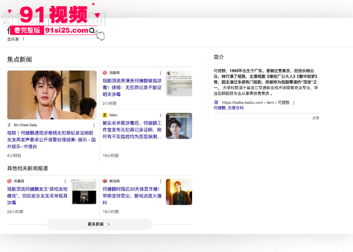Click the 19小时前 timestamp
Viewport: 353px width, 252px height.
point(110,155)
